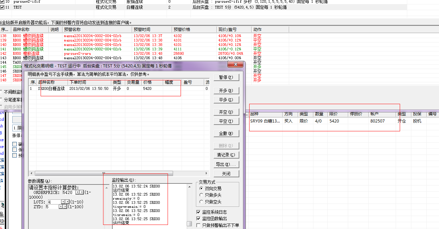Clear records using 清记录(C) button
The height and width of the screenshot is (229, 439).
point(226,155)
